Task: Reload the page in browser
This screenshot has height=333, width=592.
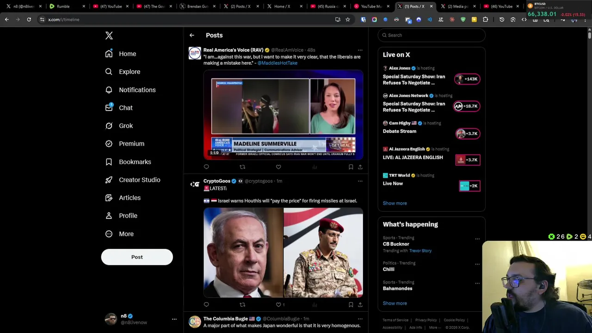Action: click(29, 19)
